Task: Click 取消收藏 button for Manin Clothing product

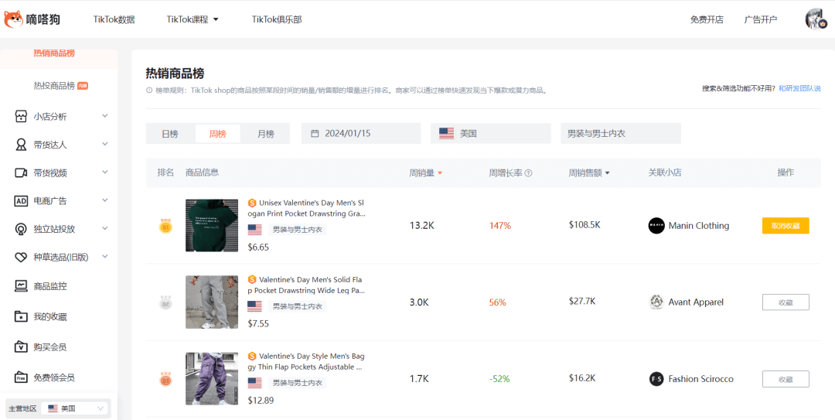Action: pyautogui.click(x=785, y=226)
